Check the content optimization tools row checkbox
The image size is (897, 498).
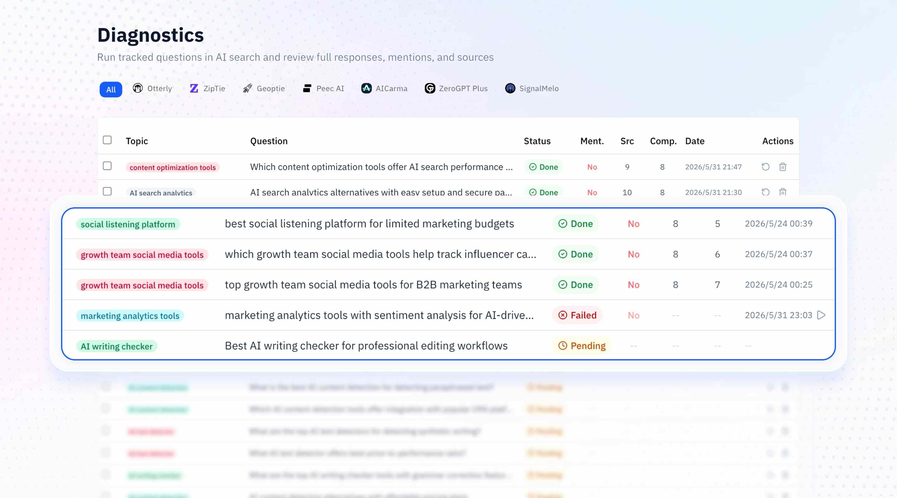107,166
